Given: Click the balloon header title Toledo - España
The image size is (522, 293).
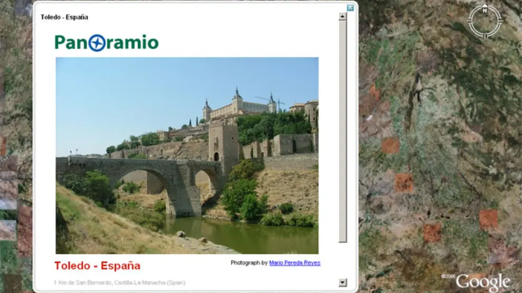Looking at the screenshot, I should tap(64, 17).
